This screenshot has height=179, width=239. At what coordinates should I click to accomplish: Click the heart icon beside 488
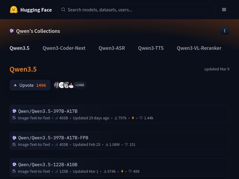(x=130, y=171)
